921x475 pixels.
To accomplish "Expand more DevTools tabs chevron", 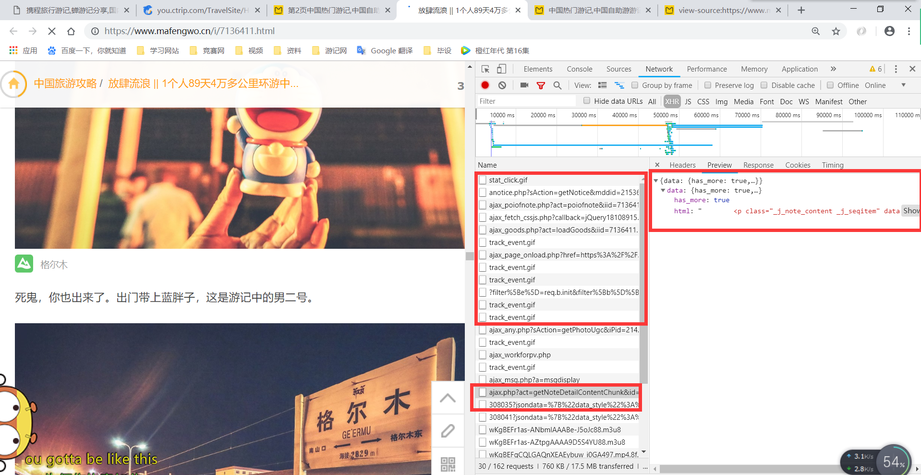I will pos(833,69).
